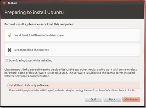Click the black X internet status icon

9,50
